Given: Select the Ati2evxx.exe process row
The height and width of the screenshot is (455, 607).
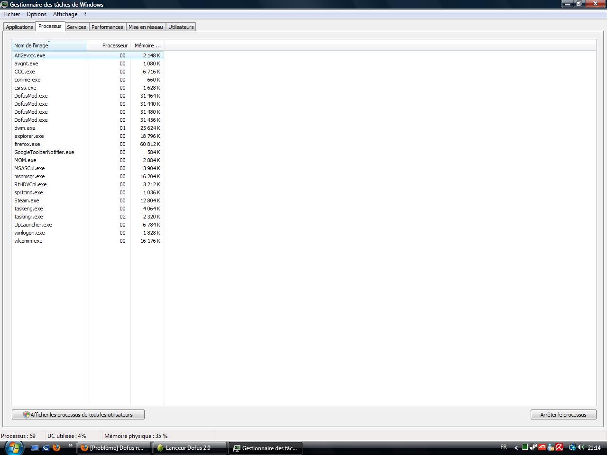Looking at the screenshot, I should point(88,55).
